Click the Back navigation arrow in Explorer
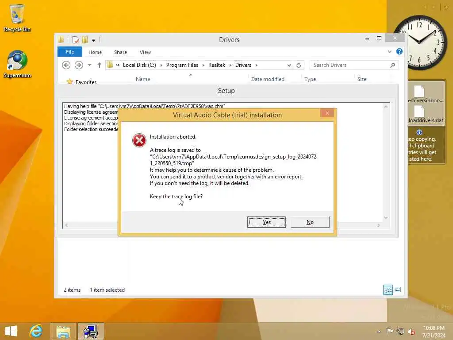 (66, 65)
